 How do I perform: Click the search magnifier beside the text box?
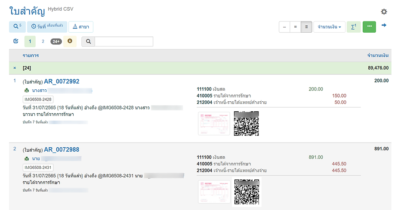(x=88, y=42)
